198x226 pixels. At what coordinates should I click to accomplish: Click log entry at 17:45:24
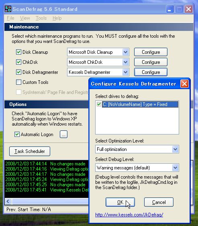(47, 179)
